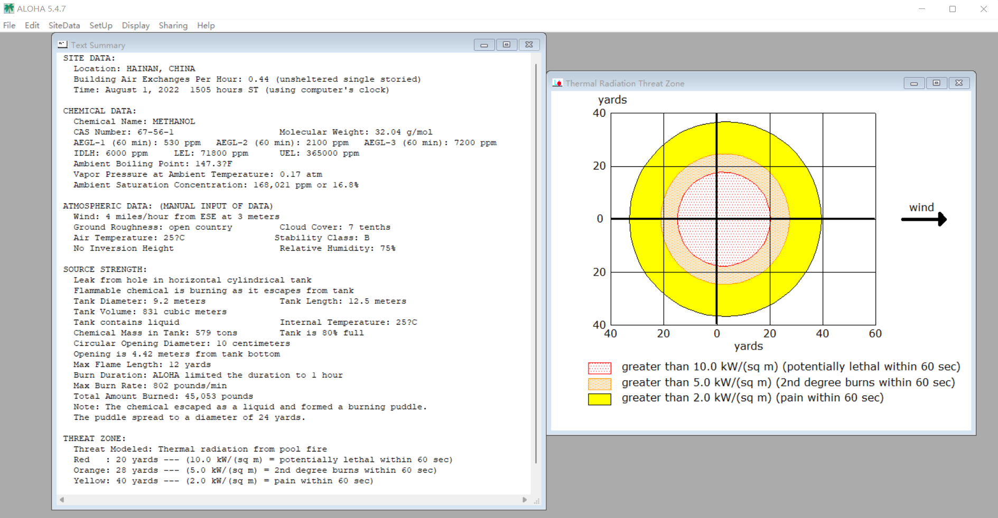Click 'Stability Class: B' text

coord(322,238)
